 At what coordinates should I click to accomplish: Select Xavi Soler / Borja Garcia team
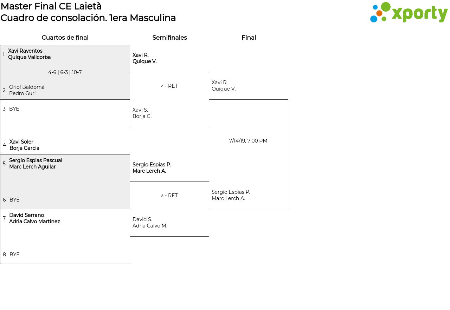[x=24, y=145]
